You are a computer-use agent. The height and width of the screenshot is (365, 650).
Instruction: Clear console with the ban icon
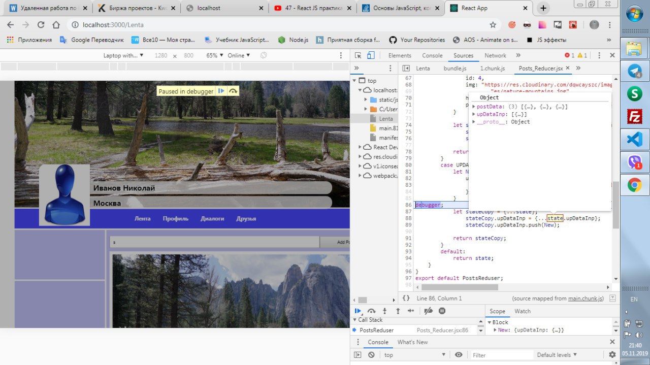click(x=371, y=355)
